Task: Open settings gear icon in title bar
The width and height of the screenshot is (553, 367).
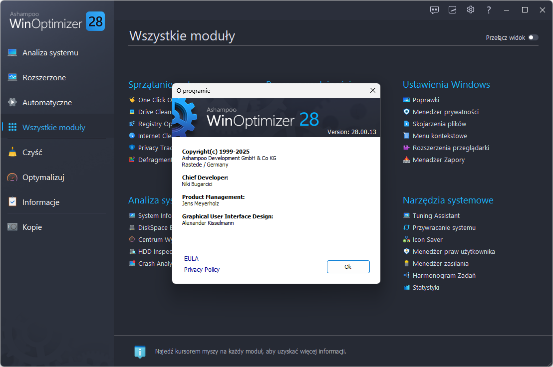Action: tap(471, 10)
